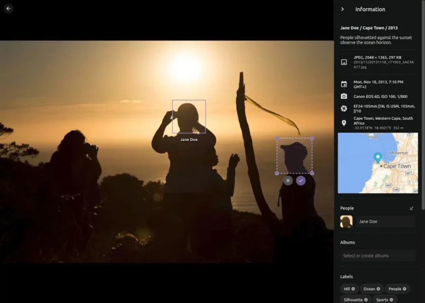Click the location pin icon beside Cape Town
The height and width of the screenshot is (303, 425).
344,123
